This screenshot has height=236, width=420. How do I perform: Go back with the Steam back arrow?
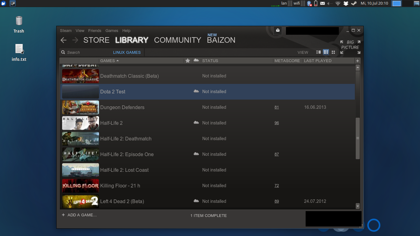(x=64, y=40)
